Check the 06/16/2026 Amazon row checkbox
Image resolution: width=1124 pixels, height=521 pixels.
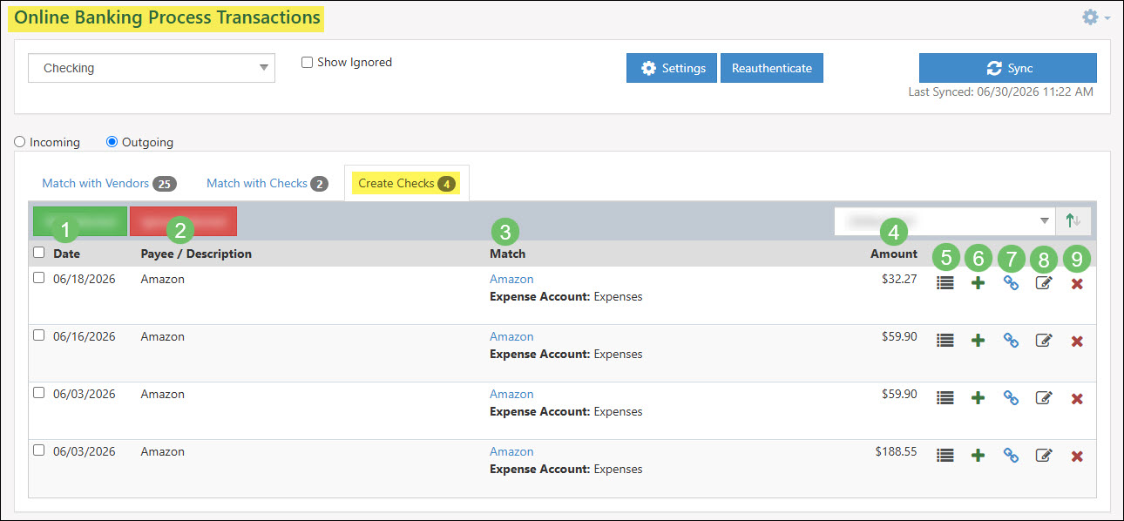click(x=38, y=335)
